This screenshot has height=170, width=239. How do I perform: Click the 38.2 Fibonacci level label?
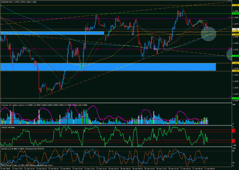230,18
